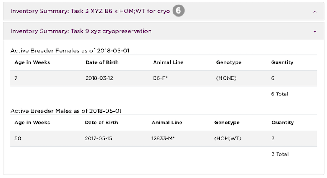
Task: Select the B6-F* animal line cell
Action: pos(160,78)
